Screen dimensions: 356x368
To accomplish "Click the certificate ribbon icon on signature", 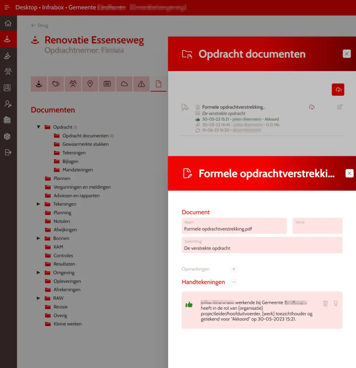I will click(x=336, y=303).
